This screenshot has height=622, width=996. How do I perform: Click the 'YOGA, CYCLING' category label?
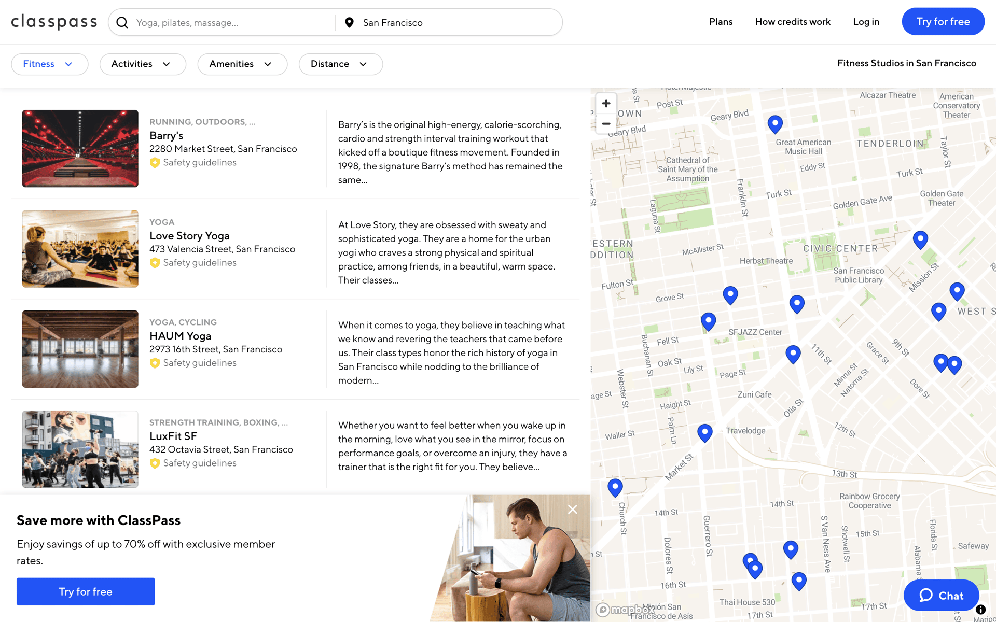183,322
